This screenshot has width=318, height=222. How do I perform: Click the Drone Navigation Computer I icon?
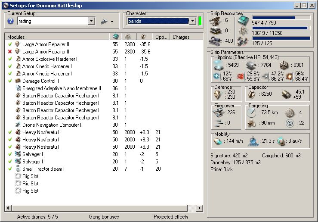(18, 125)
